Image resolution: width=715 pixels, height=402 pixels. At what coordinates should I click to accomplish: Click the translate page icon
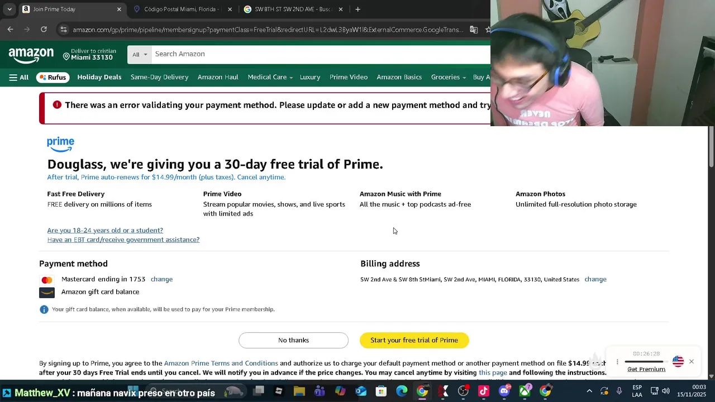[x=474, y=30]
